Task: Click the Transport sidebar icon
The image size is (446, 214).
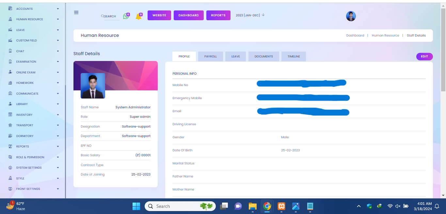Action: 10,125
